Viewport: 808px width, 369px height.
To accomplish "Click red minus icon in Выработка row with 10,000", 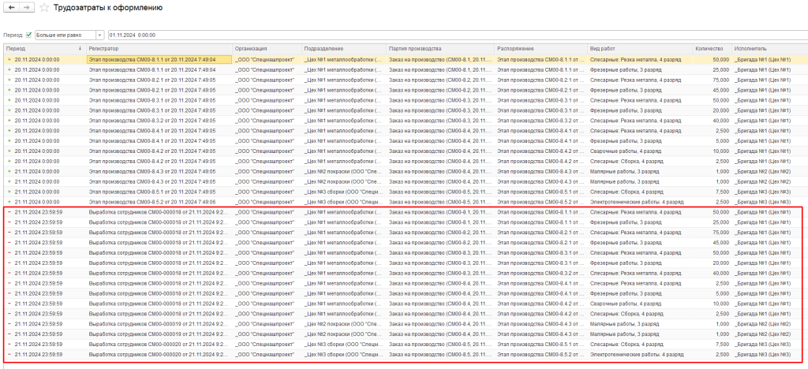I will click(x=9, y=304).
